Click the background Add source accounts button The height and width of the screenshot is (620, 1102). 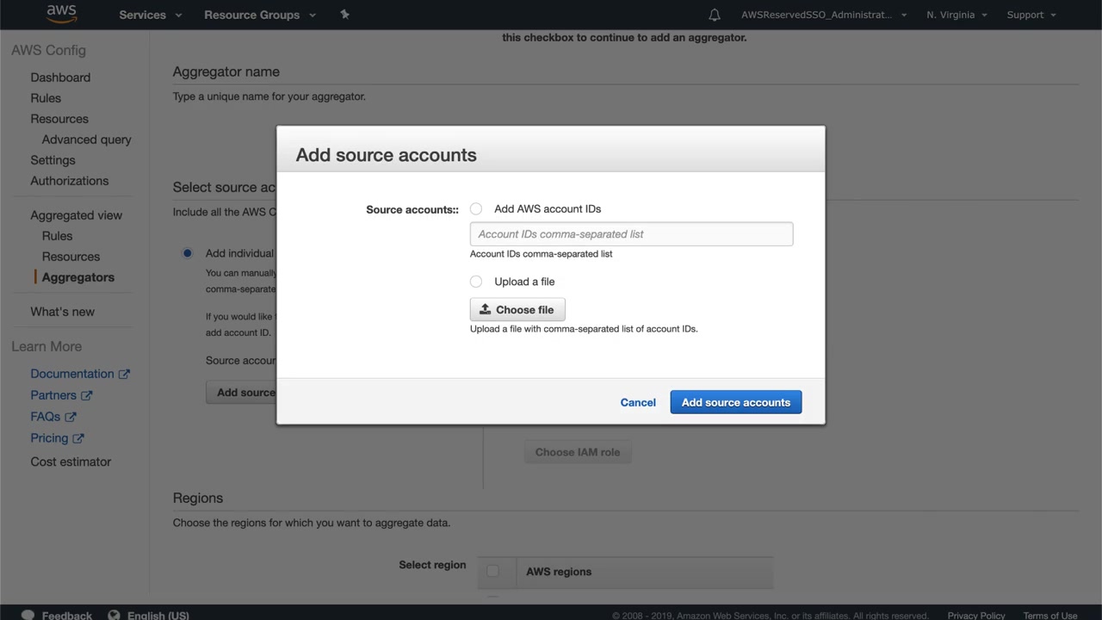click(x=242, y=393)
